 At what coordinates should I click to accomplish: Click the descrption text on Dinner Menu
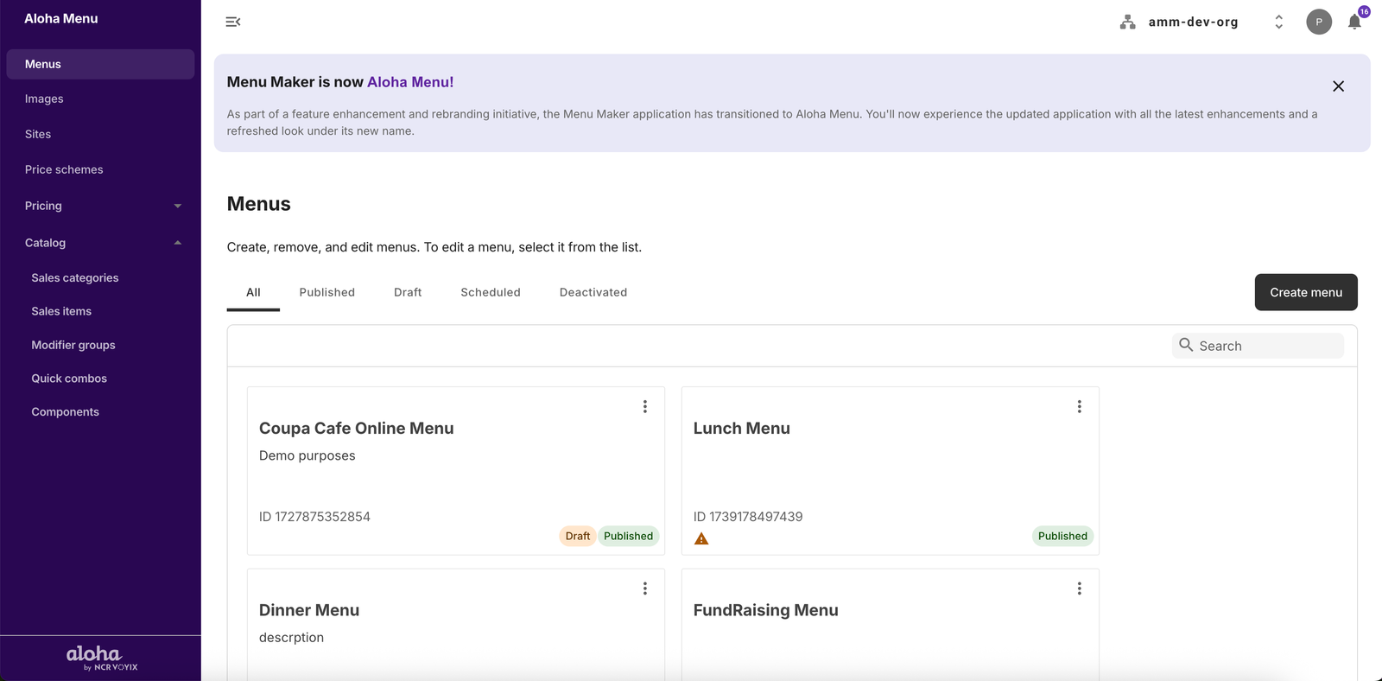292,638
